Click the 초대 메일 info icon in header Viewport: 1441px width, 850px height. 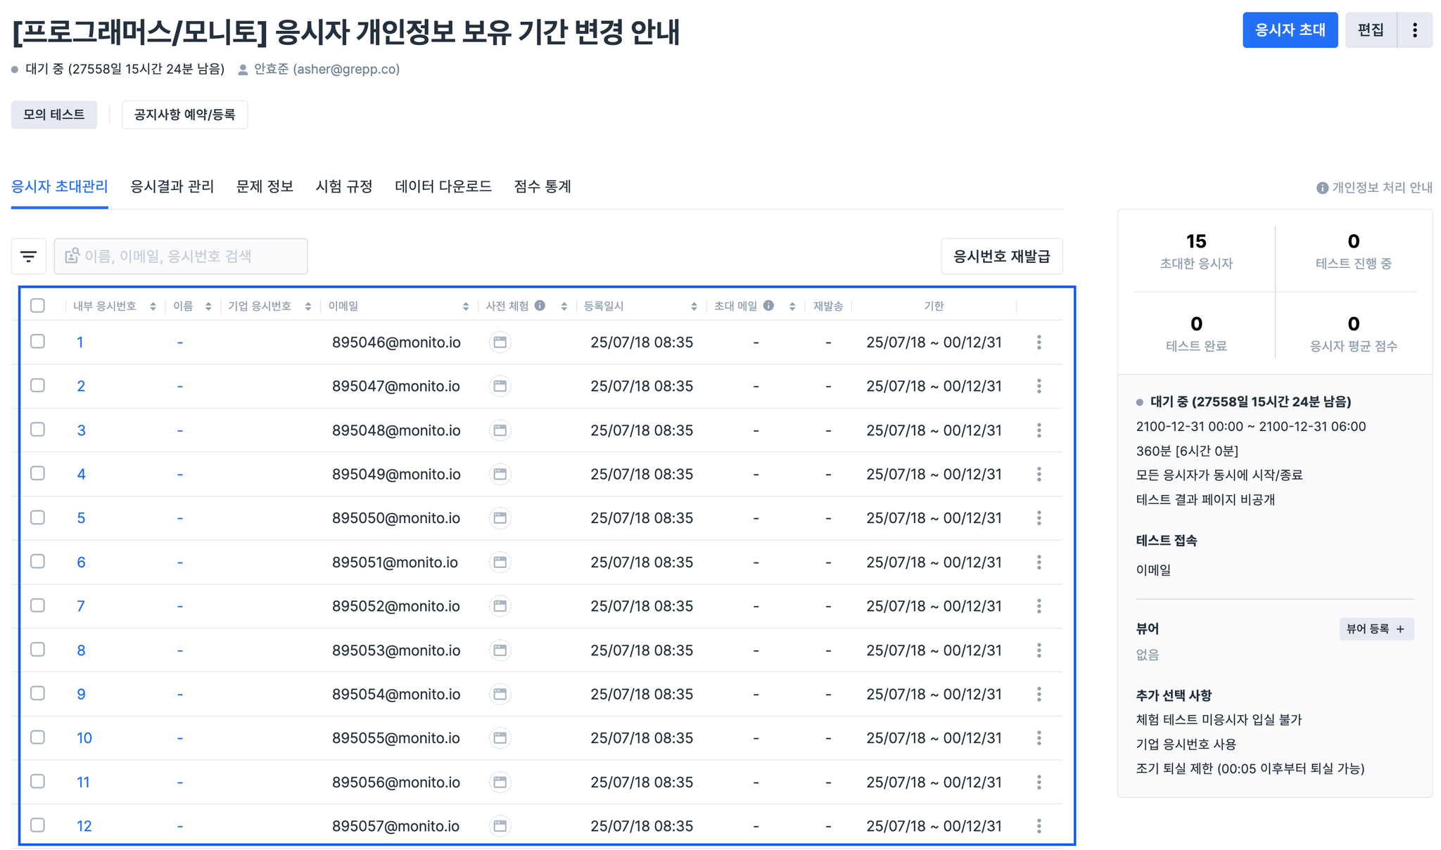click(768, 306)
